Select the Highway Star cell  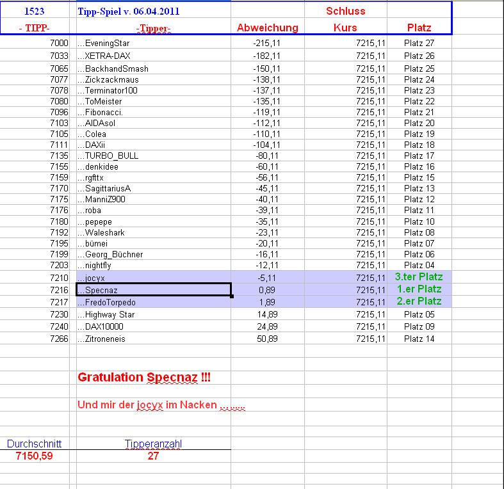153,314
